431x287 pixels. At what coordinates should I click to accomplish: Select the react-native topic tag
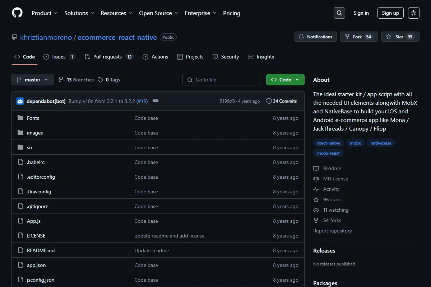coord(329,143)
